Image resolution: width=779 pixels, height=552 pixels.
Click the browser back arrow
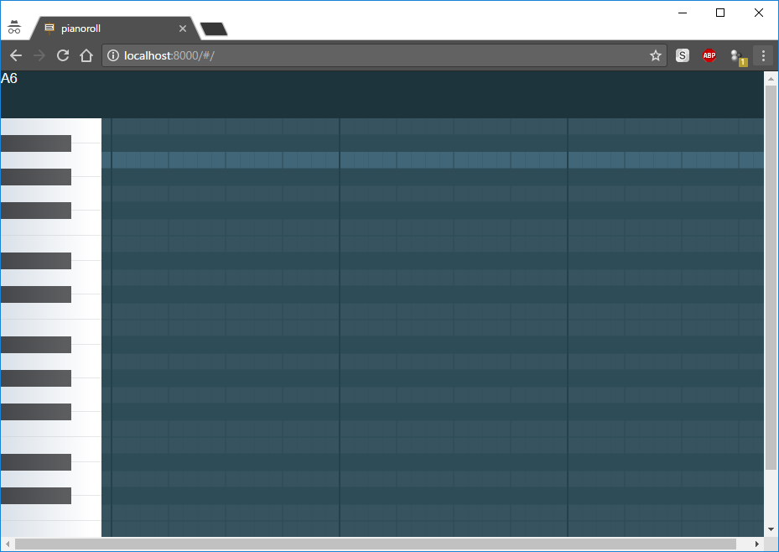tap(16, 55)
